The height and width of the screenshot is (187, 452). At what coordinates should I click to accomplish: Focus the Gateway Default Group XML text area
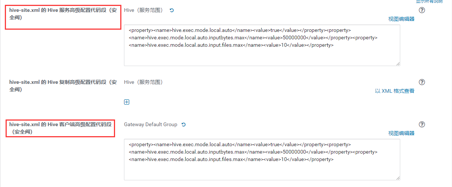[x=262, y=160]
